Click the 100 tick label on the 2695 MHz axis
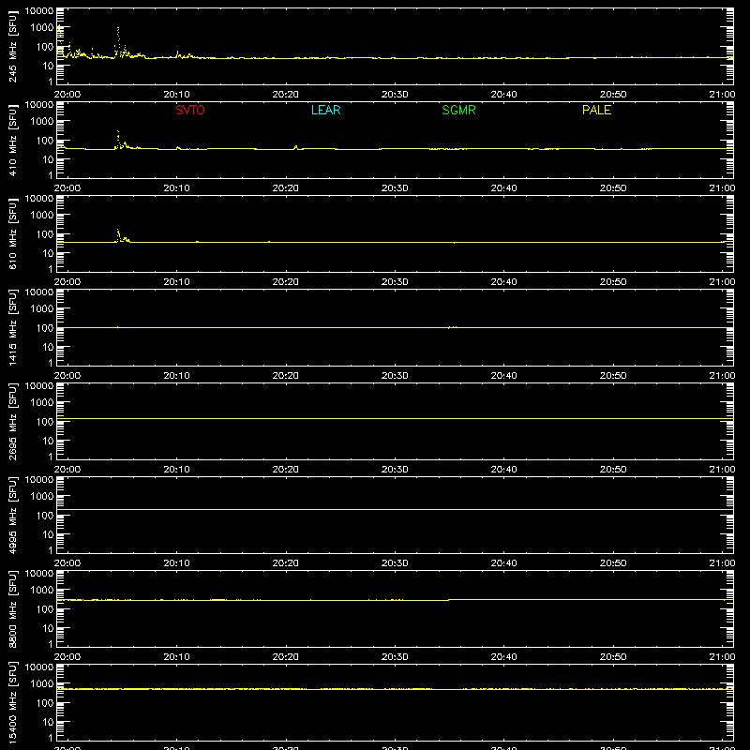 pos(45,422)
